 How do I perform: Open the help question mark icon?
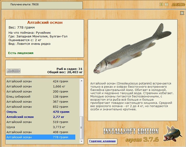click(166, 5)
